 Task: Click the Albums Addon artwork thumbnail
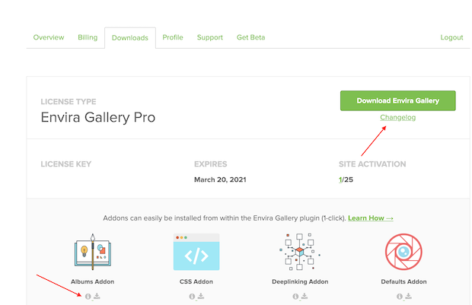pos(92,252)
